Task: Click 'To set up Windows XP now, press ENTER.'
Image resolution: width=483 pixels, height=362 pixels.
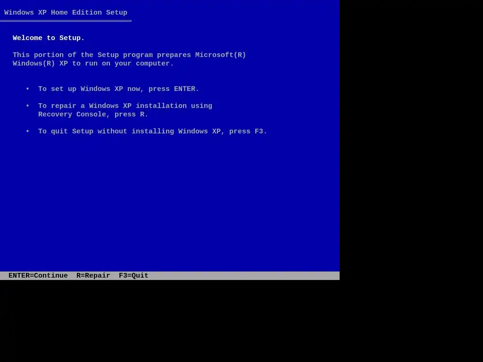Action: click(x=118, y=89)
